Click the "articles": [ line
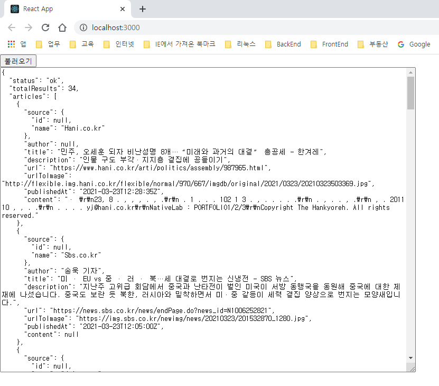This screenshot has width=439, height=386. point(33,97)
